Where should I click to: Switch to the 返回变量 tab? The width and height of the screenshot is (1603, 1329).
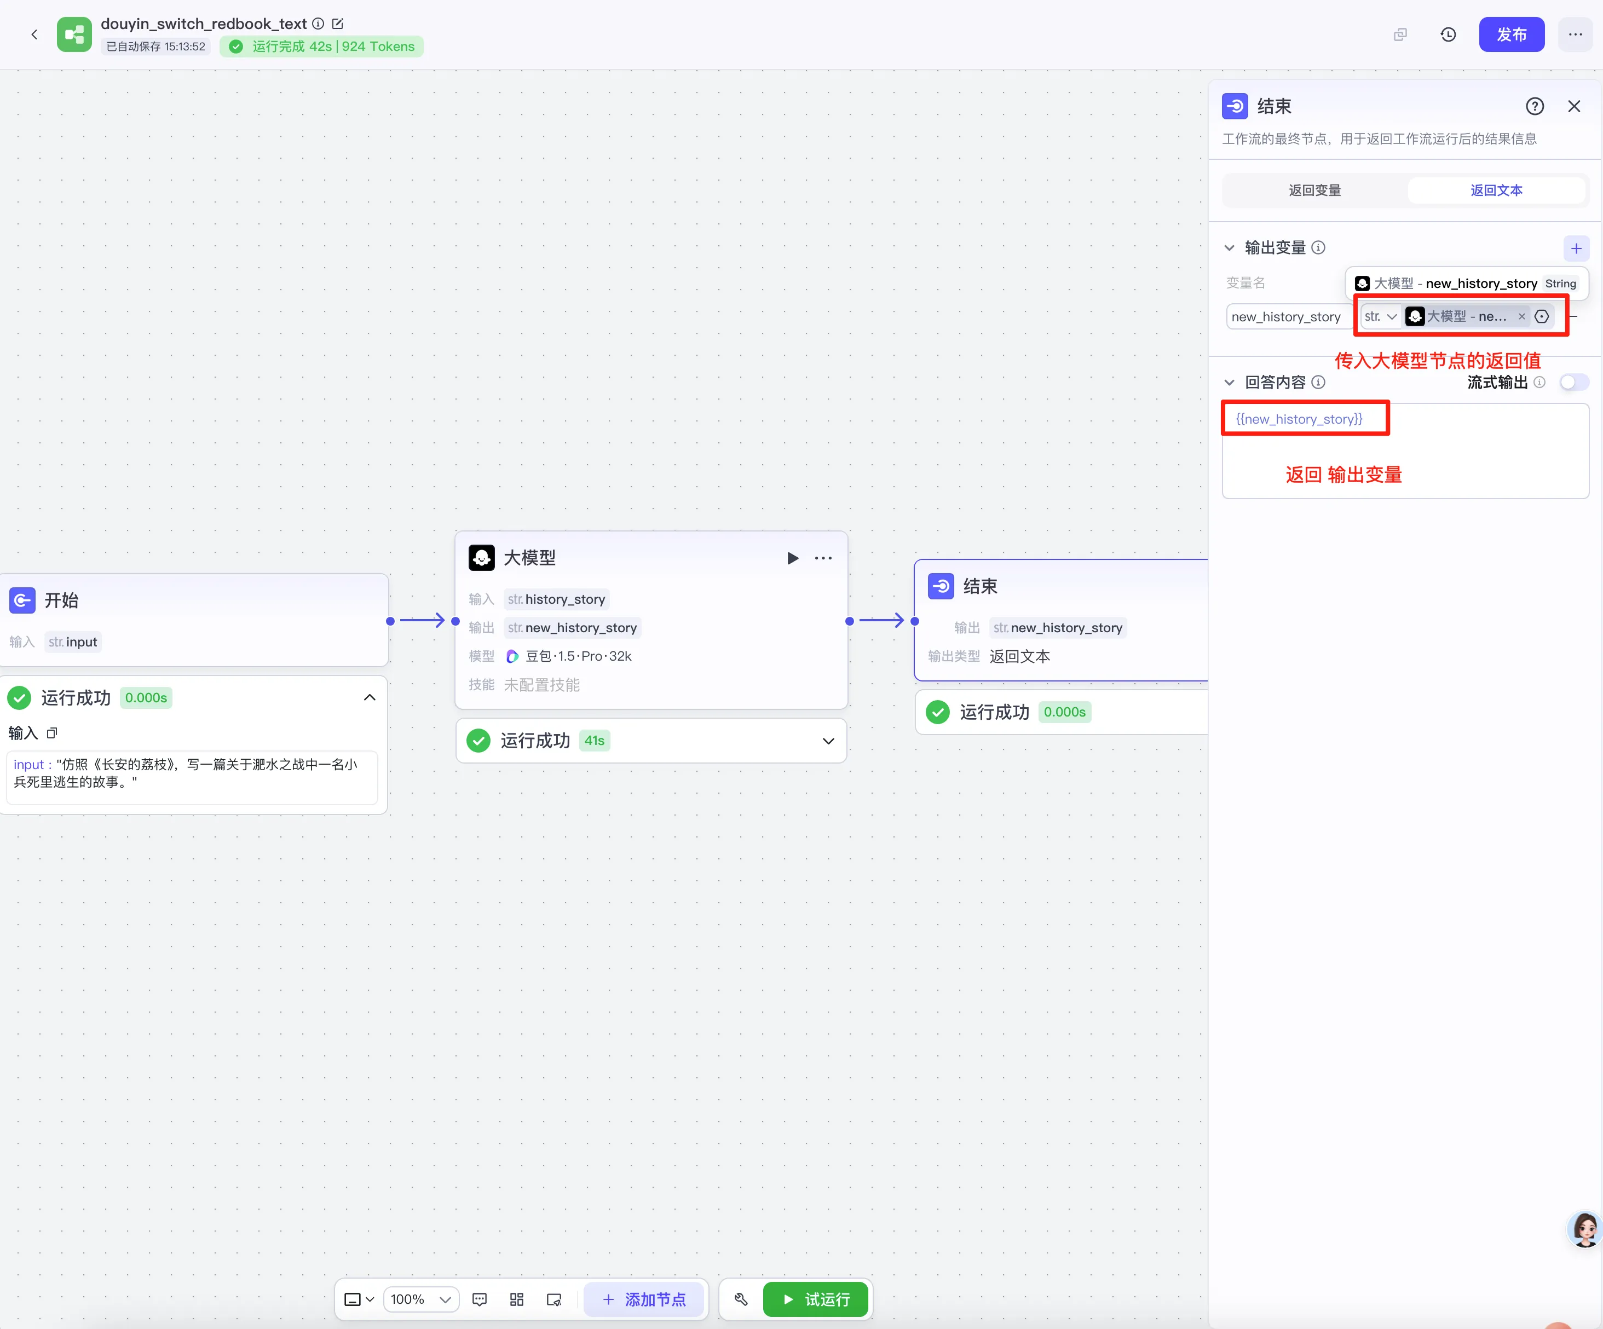1314,190
